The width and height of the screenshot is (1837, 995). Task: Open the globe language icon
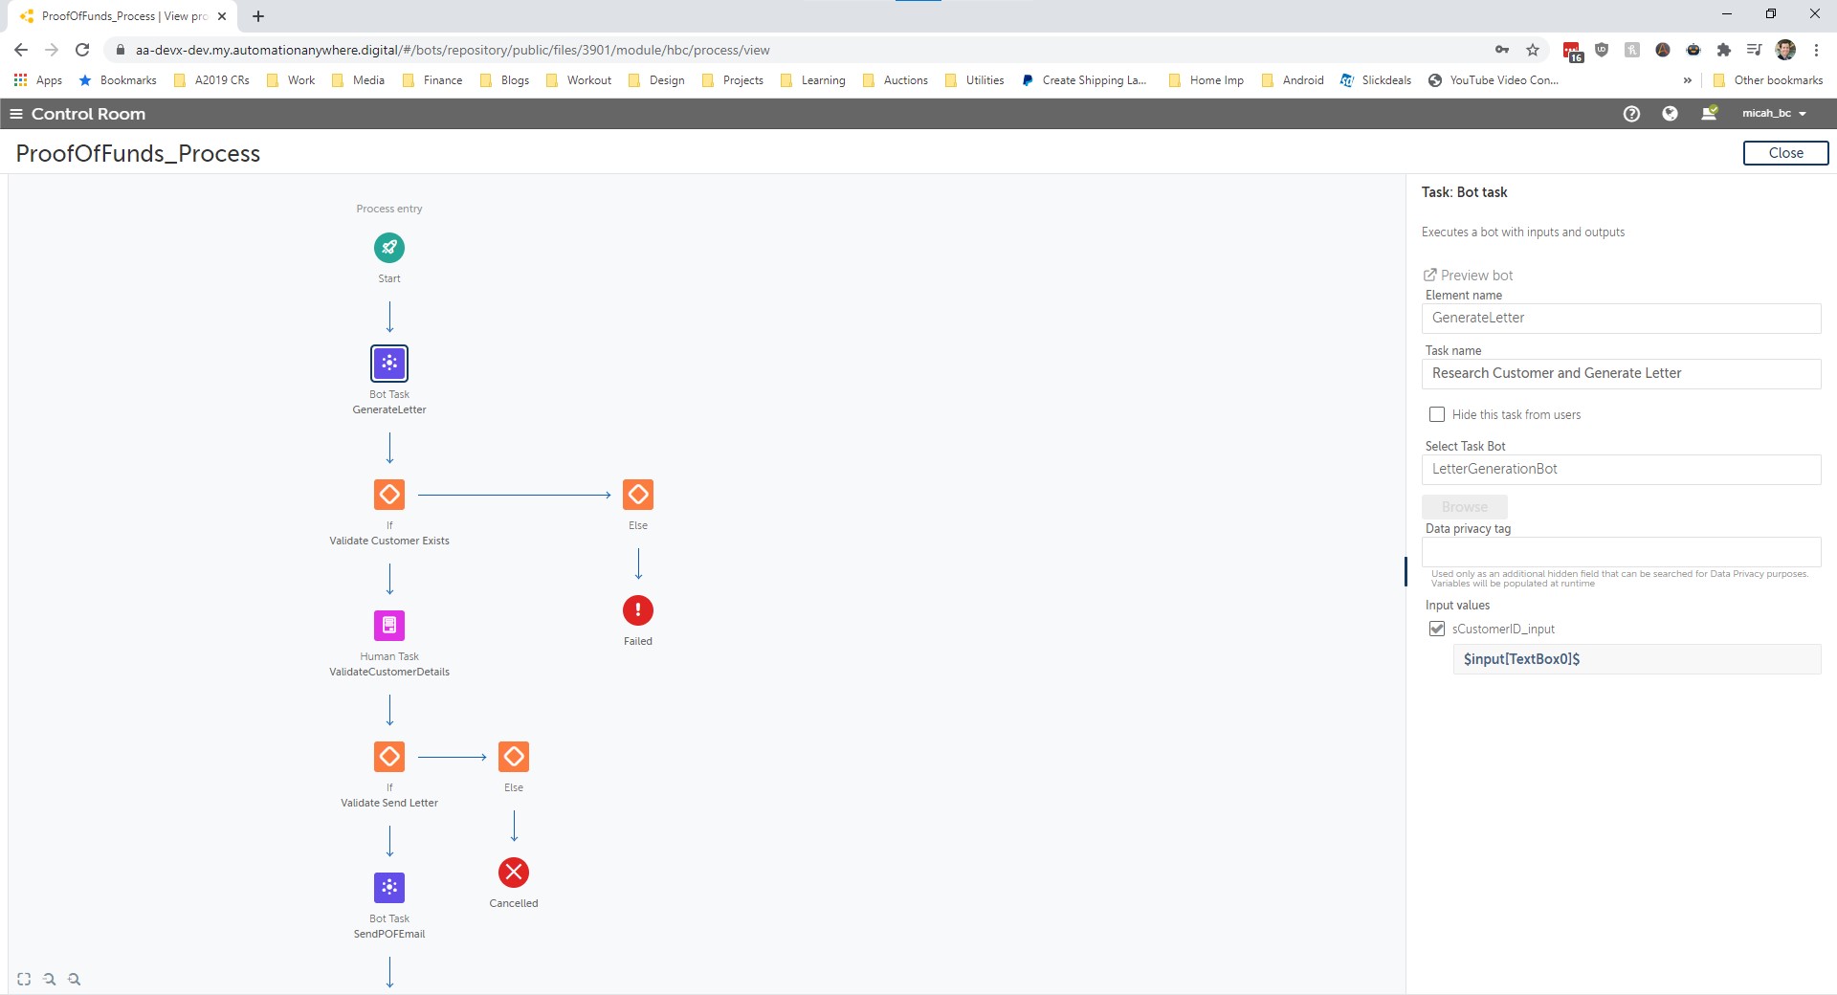pos(1671,114)
